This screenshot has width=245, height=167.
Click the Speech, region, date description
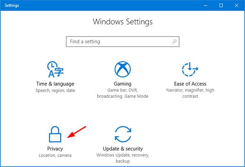[55, 91]
